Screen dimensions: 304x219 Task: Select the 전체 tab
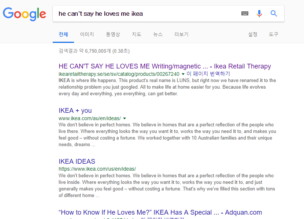[x=63, y=34]
